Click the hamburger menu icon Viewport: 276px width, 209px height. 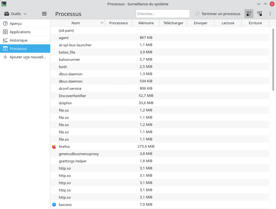(x=44, y=14)
